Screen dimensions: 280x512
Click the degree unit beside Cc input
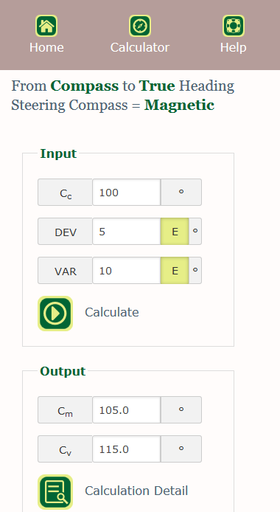tap(181, 193)
